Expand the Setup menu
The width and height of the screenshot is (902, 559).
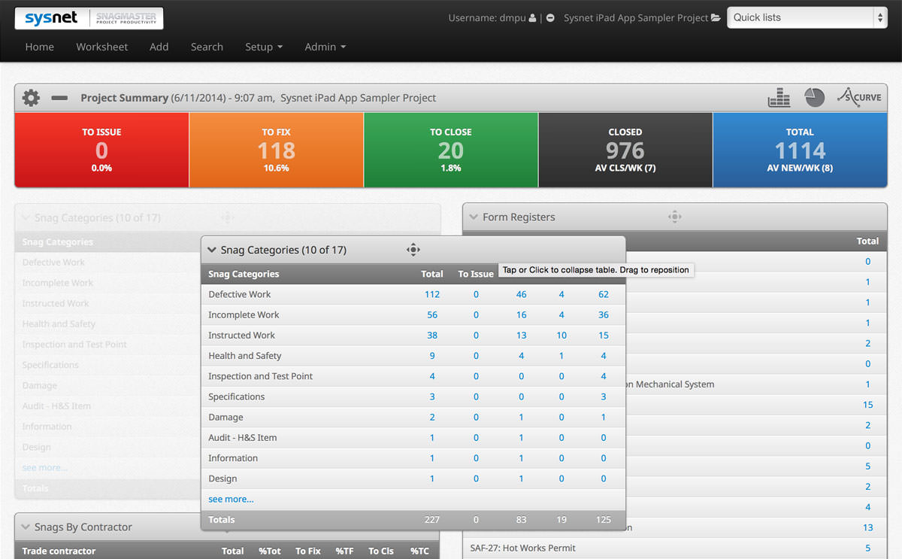coord(264,47)
